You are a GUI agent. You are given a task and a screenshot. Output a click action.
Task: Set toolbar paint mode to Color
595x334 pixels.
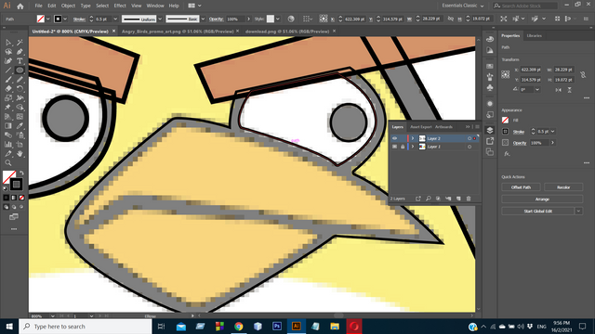7,198
